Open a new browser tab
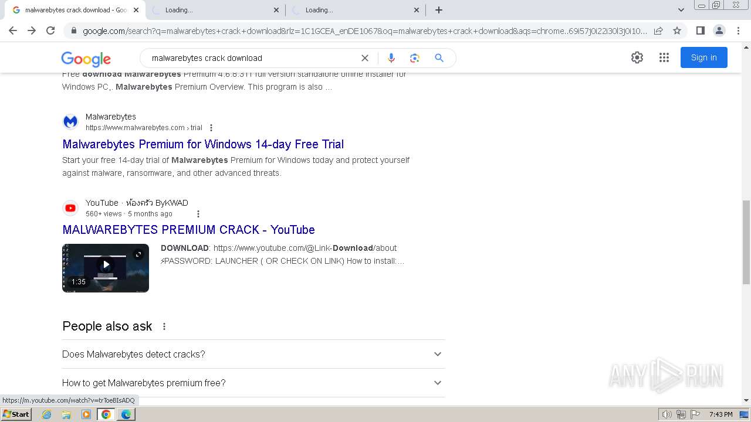 [439, 10]
